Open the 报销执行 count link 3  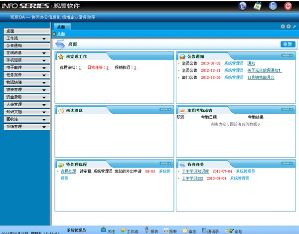pos(135,68)
